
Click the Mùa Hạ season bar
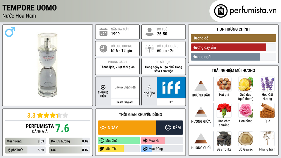[162, 141]
